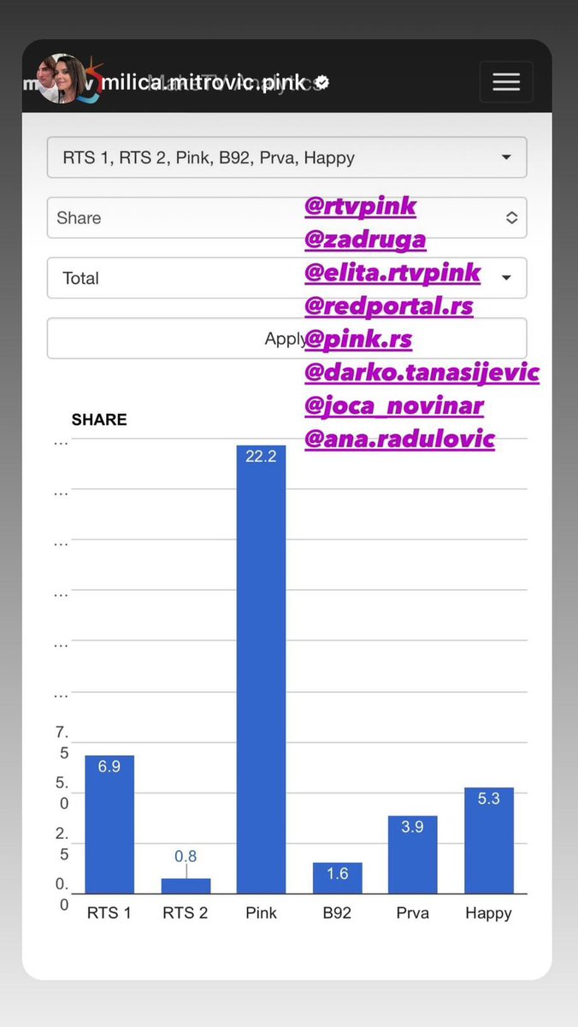The height and width of the screenshot is (1027, 578).
Task: Tap the verified badge beside username
Action: (322, 83)
